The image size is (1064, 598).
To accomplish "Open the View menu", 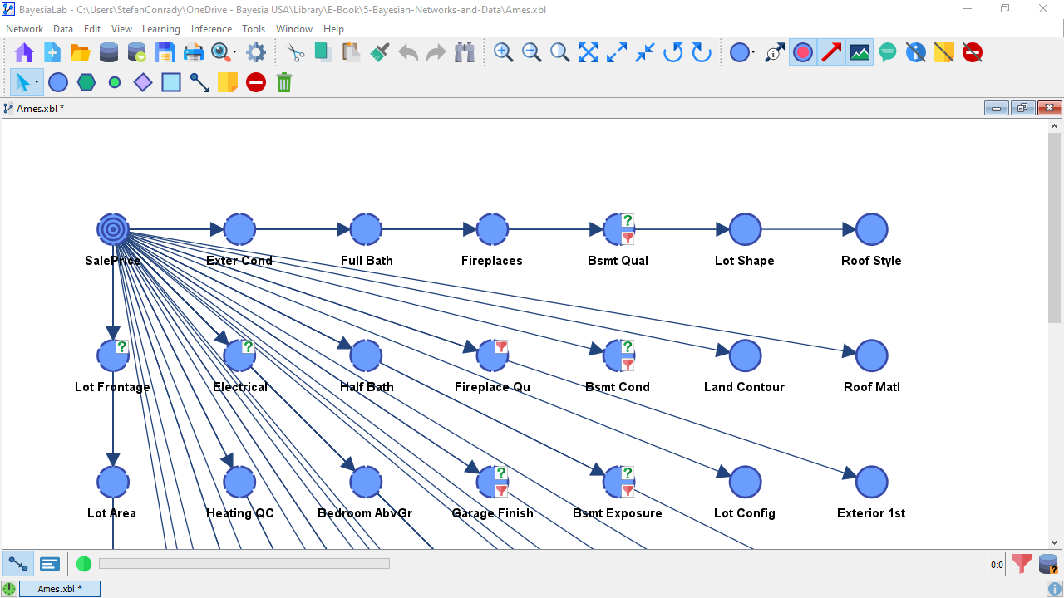I will pos(121,29).
